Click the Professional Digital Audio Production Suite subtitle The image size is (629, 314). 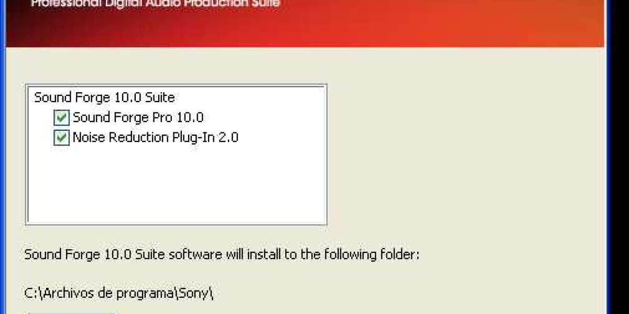155,4
